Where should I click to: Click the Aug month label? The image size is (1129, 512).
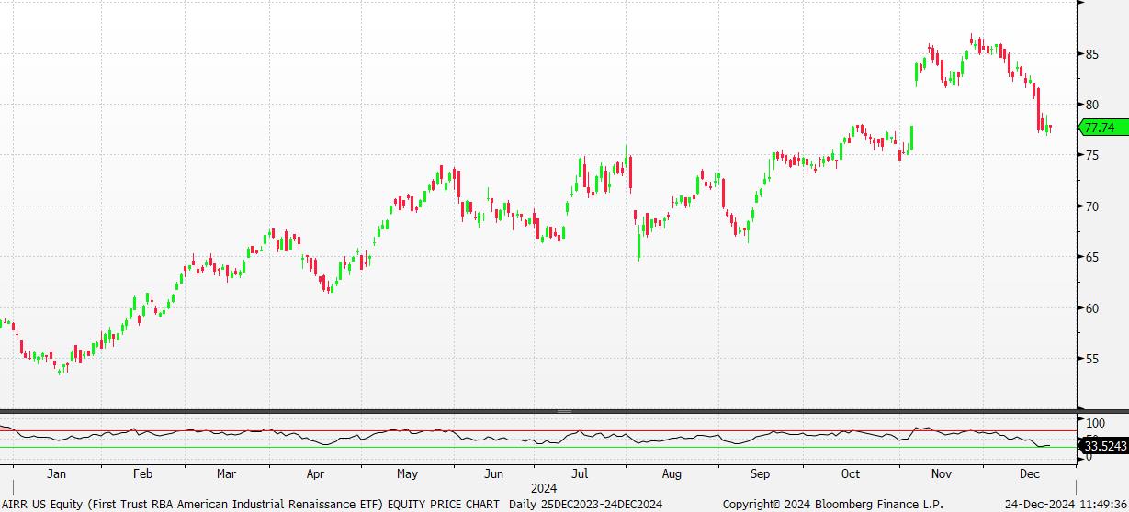coord(672,474)
